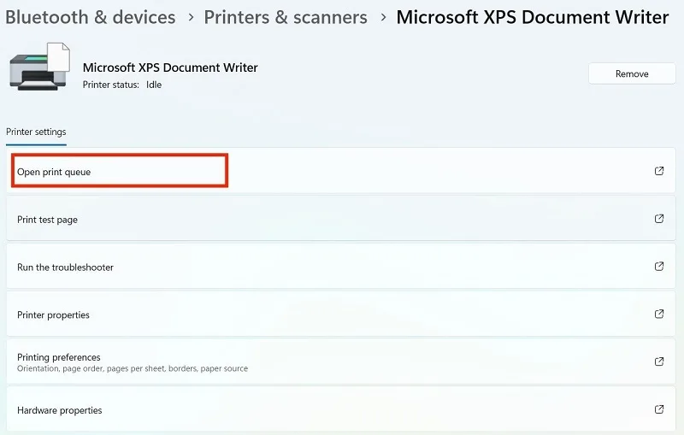This screenshot has height=435, width=684.
Task: Click Orientation, page order description text
Action: pos(133,368)
